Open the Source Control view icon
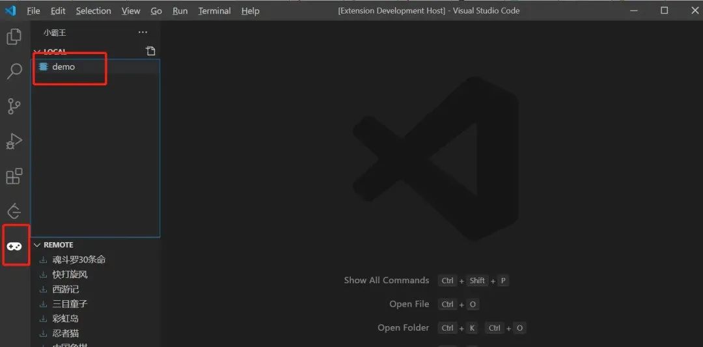703x347 pixels. pos(14,106)
